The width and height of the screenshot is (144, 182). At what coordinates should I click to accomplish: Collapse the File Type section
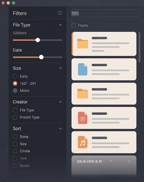tap(60, 25)
